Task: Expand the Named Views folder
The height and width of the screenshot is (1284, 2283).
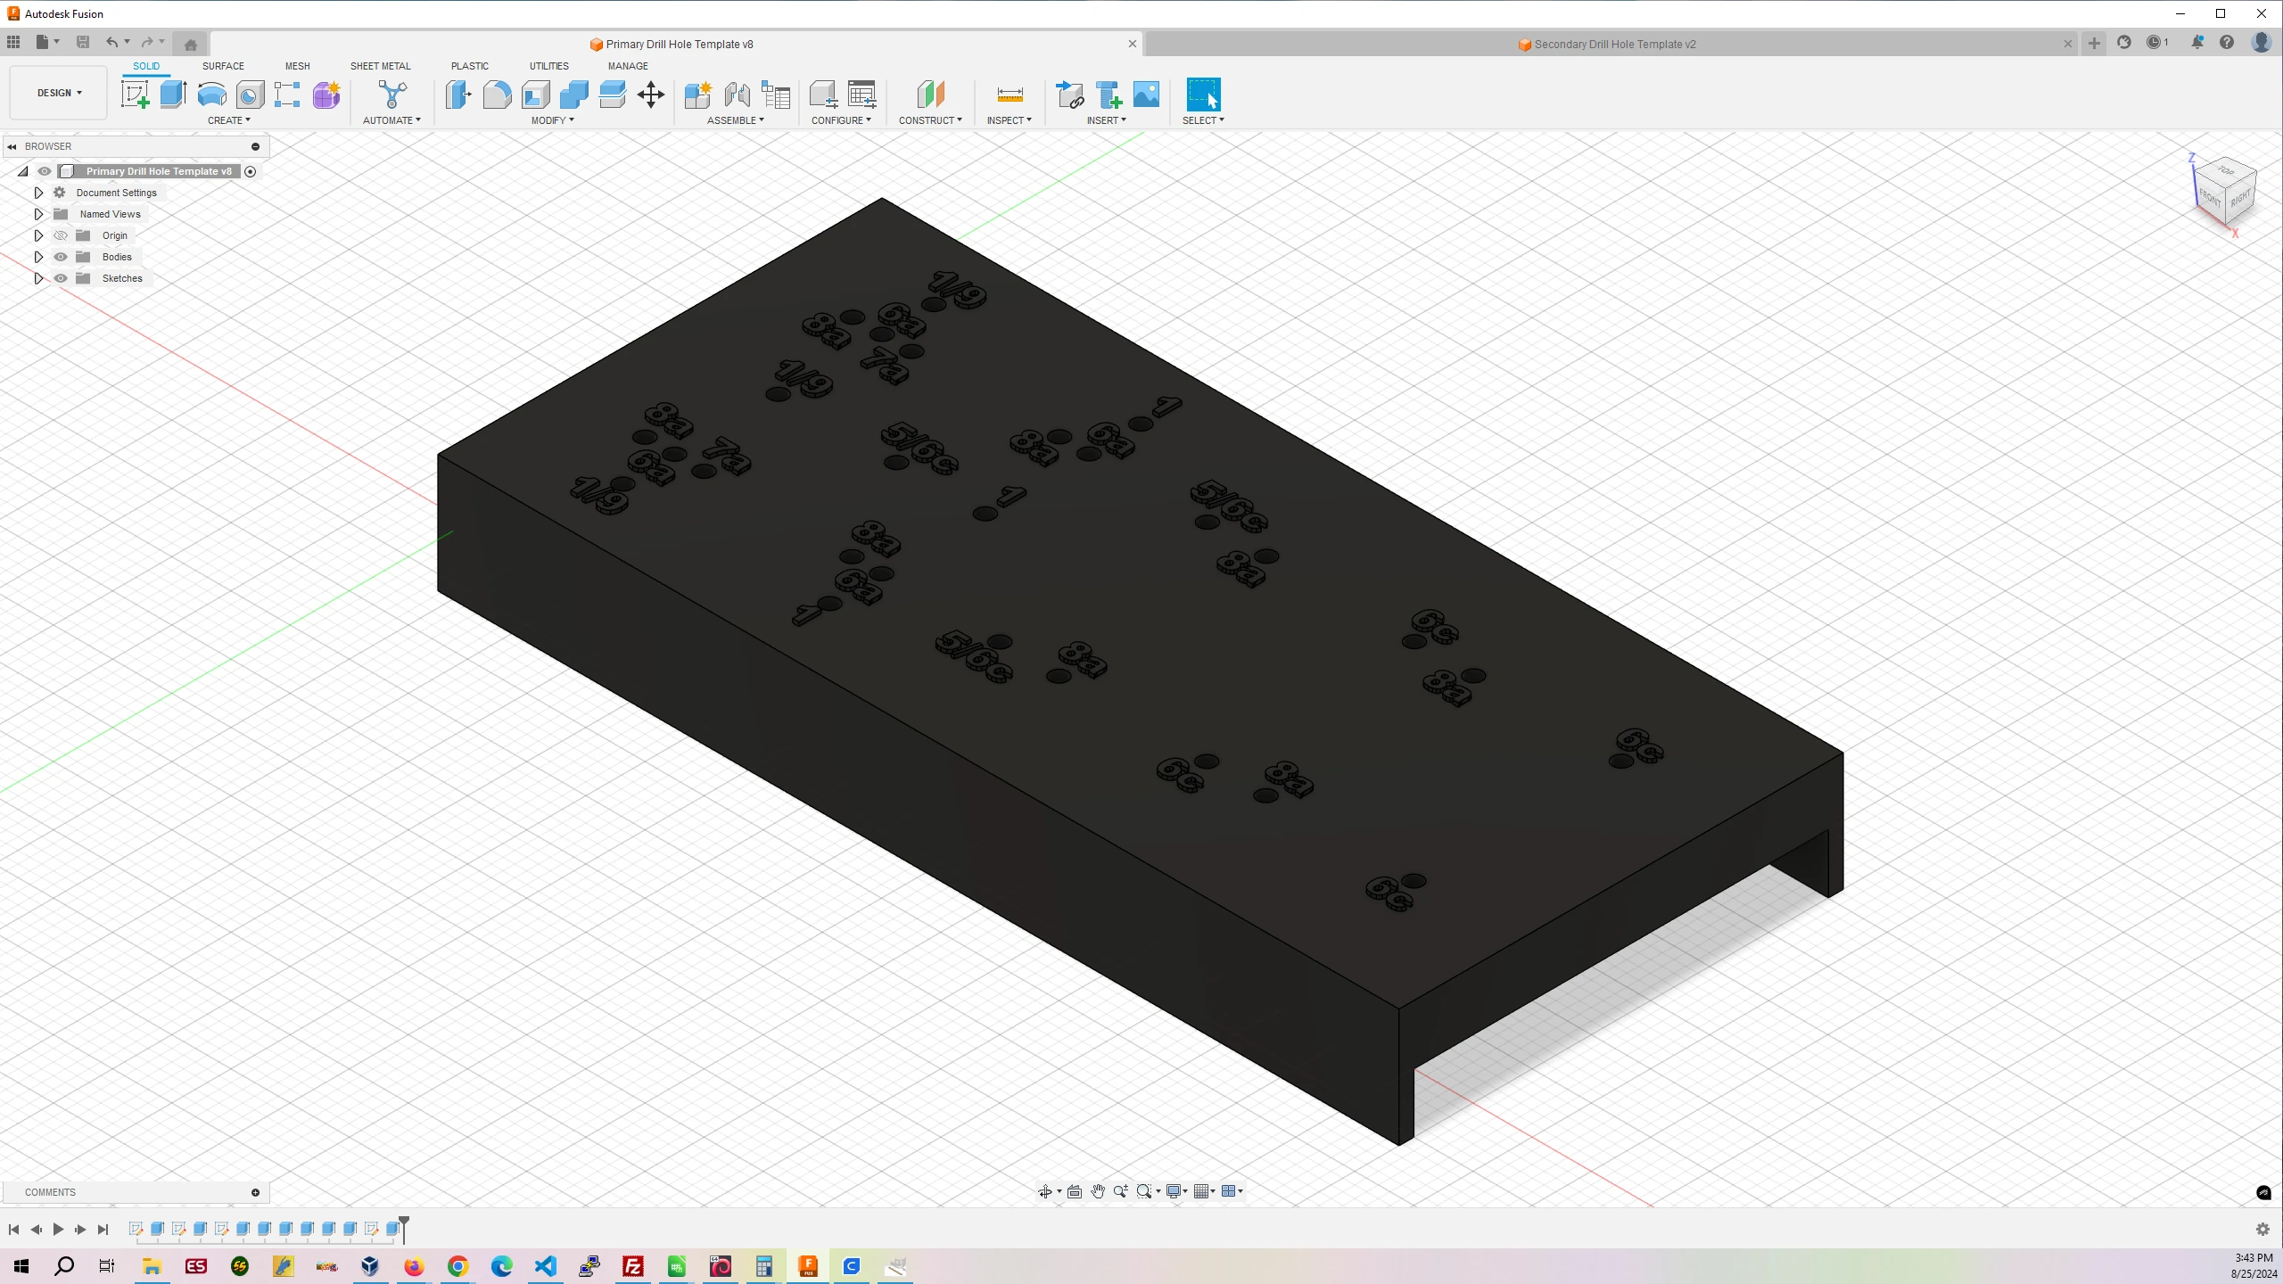Action: click(x=38, y=214)
